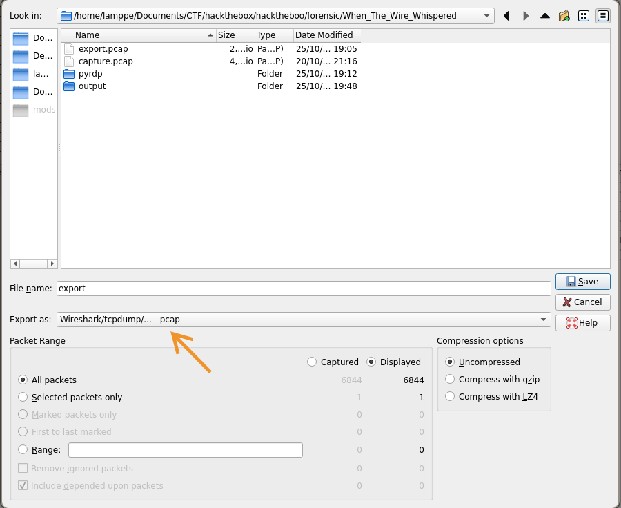Save the exported pcap file
Image resolution: width=621 pixels, height=508 pixels.
click(582, 281)
